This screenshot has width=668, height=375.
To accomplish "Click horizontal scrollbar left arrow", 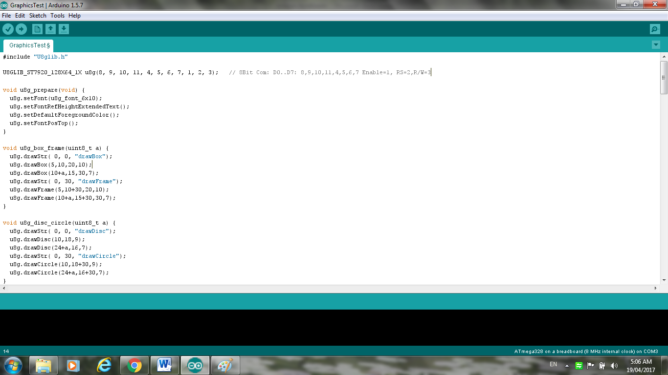I will point(4,289).
